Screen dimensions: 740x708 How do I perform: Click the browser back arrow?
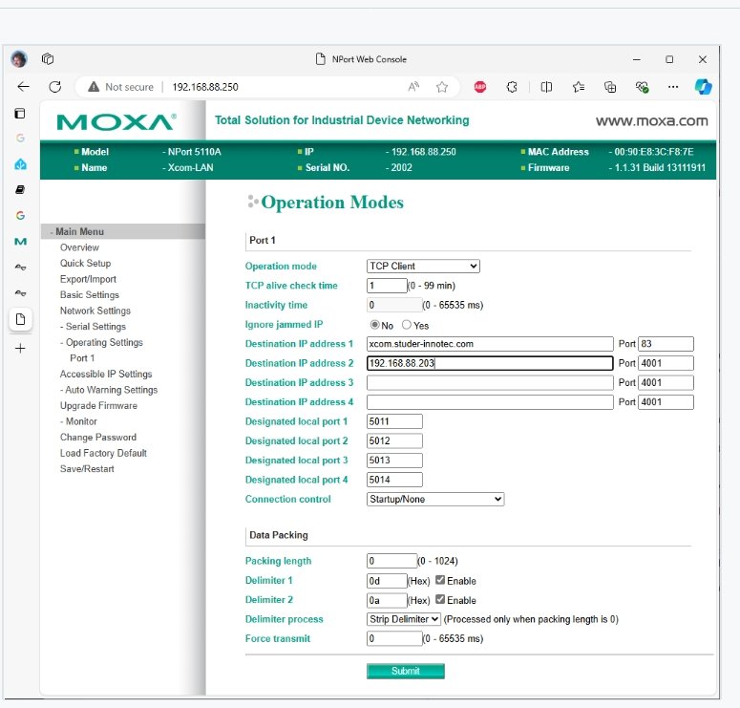click(23, 86)
